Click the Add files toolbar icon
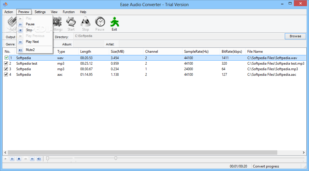 12,24
